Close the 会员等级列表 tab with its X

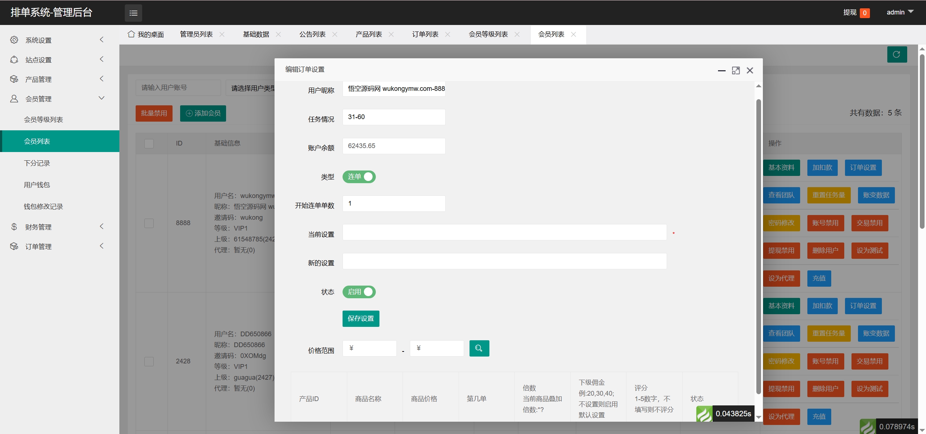pos(517,34)
